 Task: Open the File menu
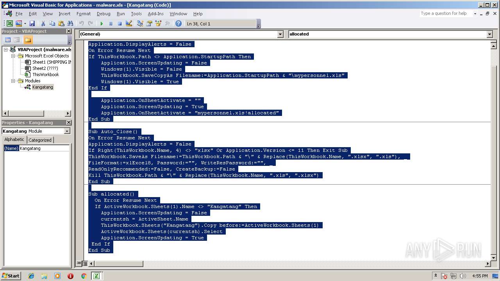[x=19, y=14]
